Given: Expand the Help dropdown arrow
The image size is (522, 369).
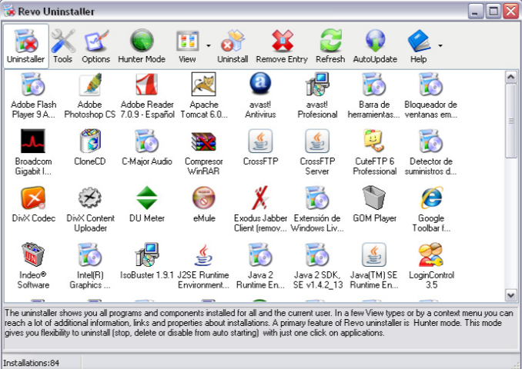Looking at the screenshot, I should 440,45.
